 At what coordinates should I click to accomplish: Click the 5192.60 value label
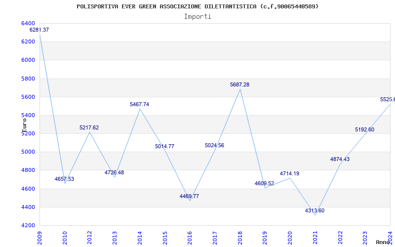(365, 129)
